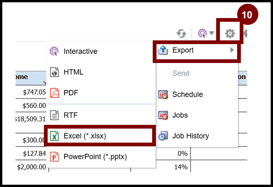Click the Jobs calendar icon
This screenshot has width=273, height=187.
point(163,115)
